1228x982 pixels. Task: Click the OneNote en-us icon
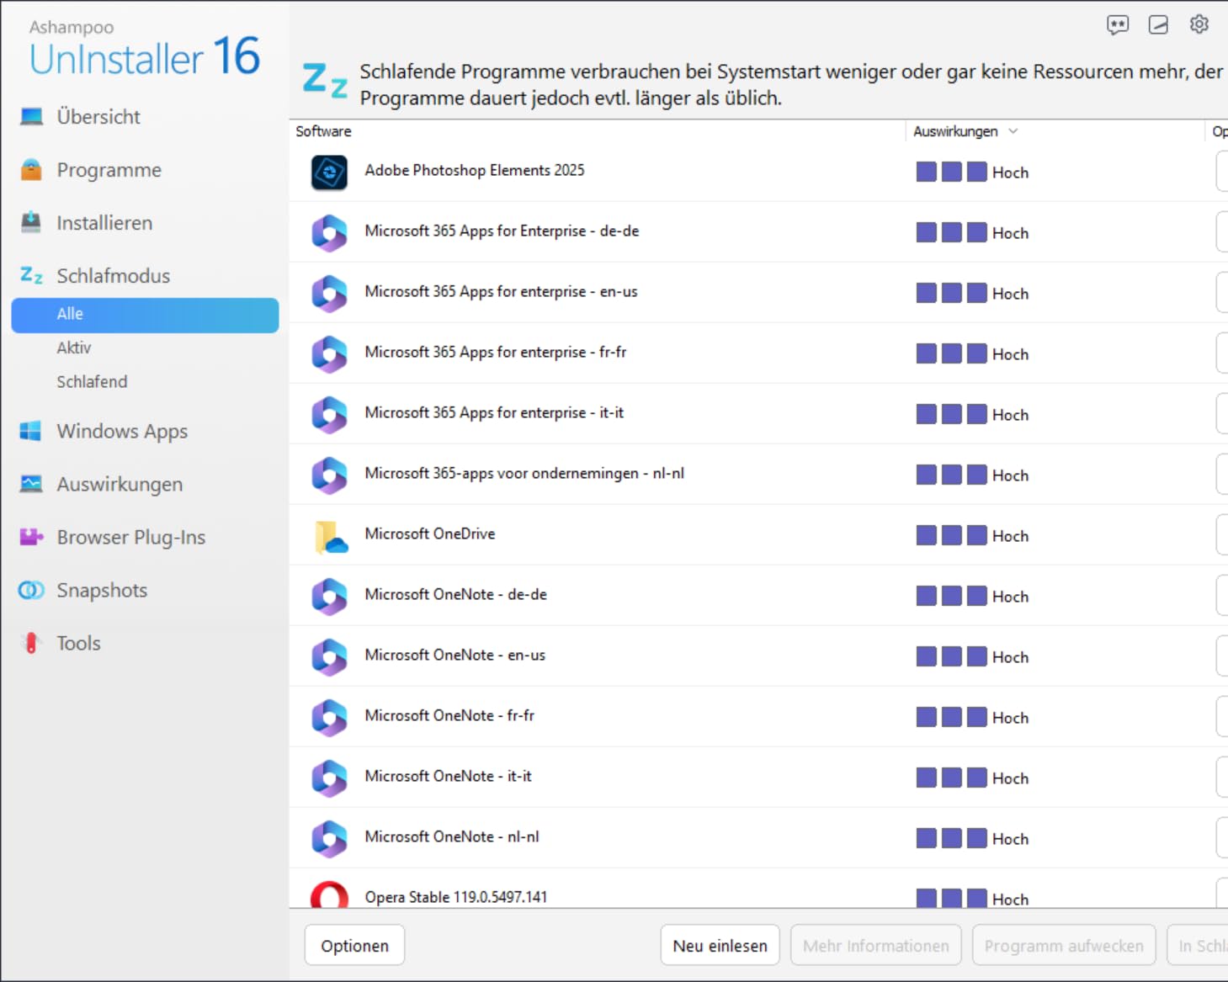click(x=329, y=657)
